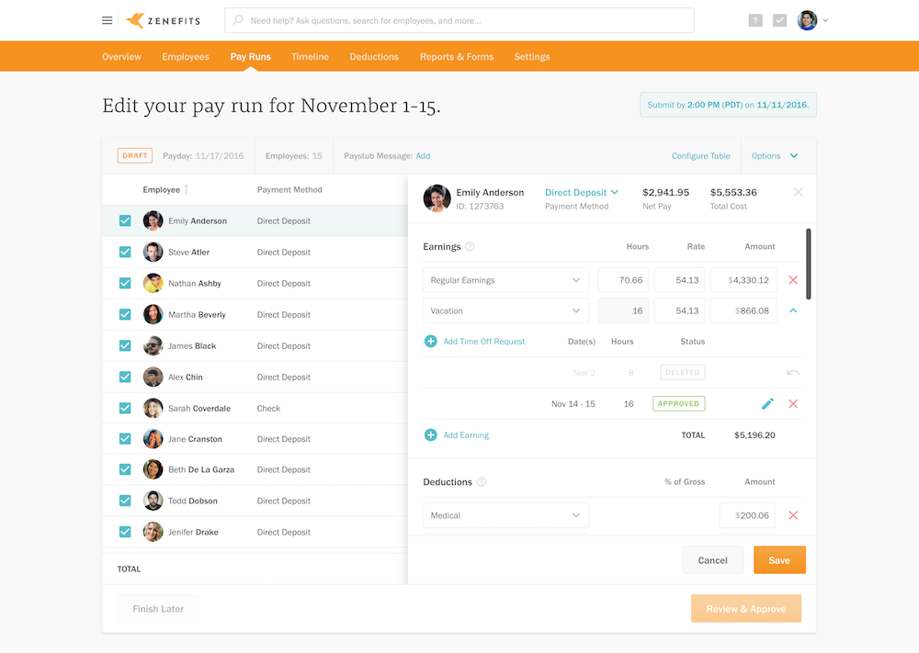Image resolution: width=919 pixels, height=653 pixels.
Task: Remove the Medical deduction row
Action: point(793,516)
